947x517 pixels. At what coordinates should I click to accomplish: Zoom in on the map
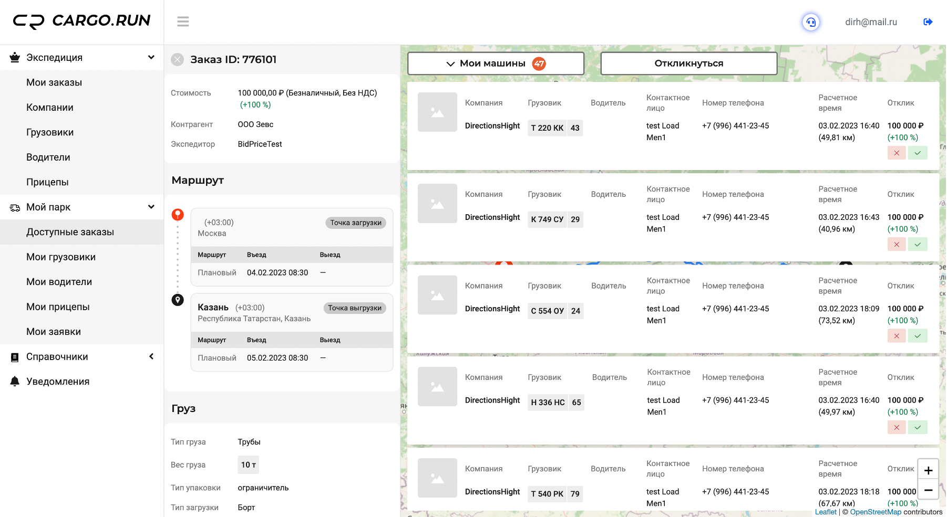point(928,470)
